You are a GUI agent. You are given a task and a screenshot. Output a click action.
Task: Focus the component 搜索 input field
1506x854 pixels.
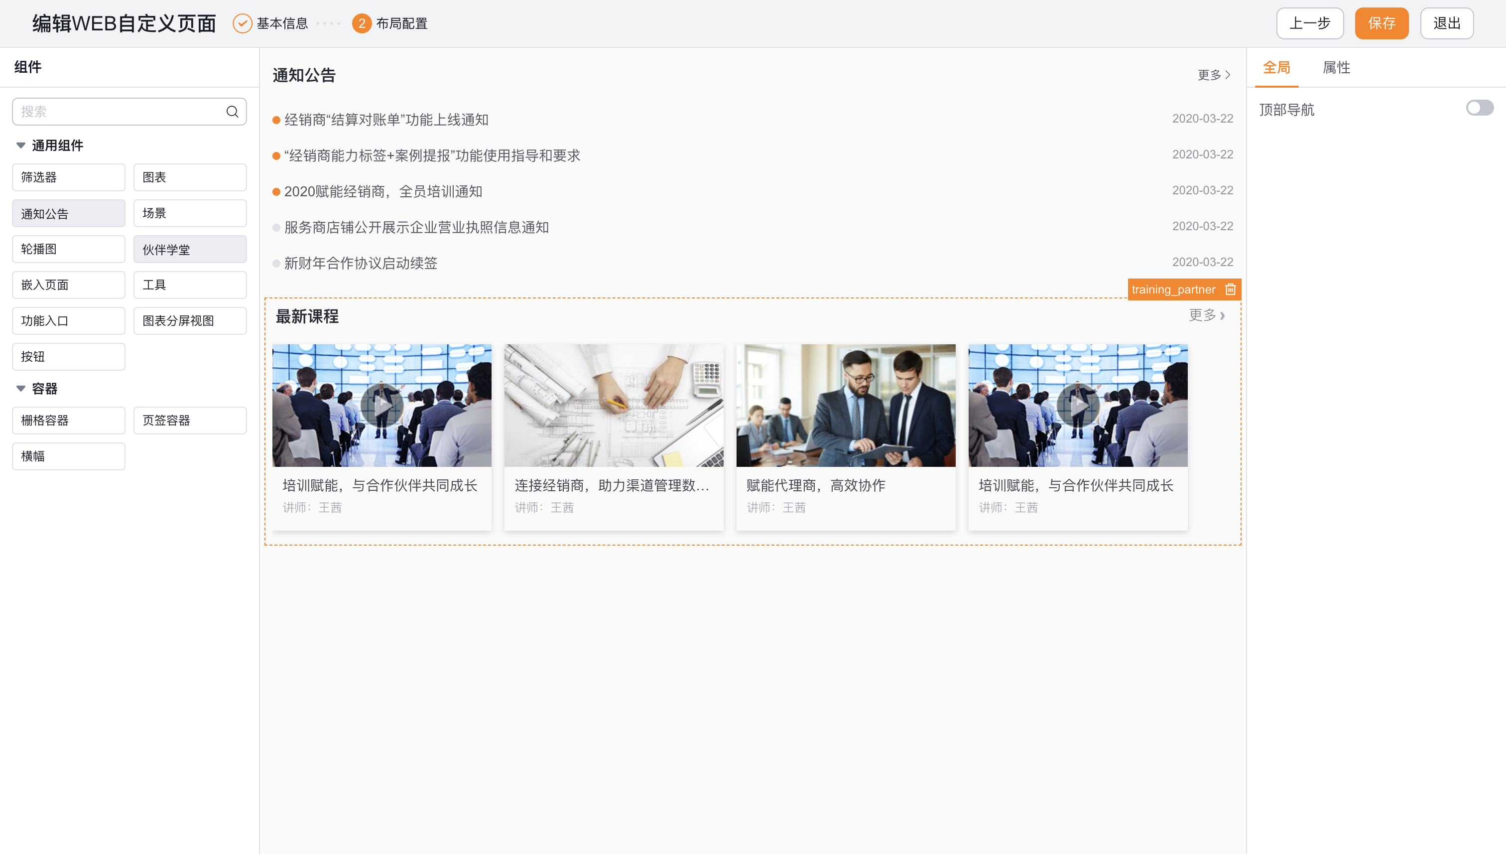point(129,112)
